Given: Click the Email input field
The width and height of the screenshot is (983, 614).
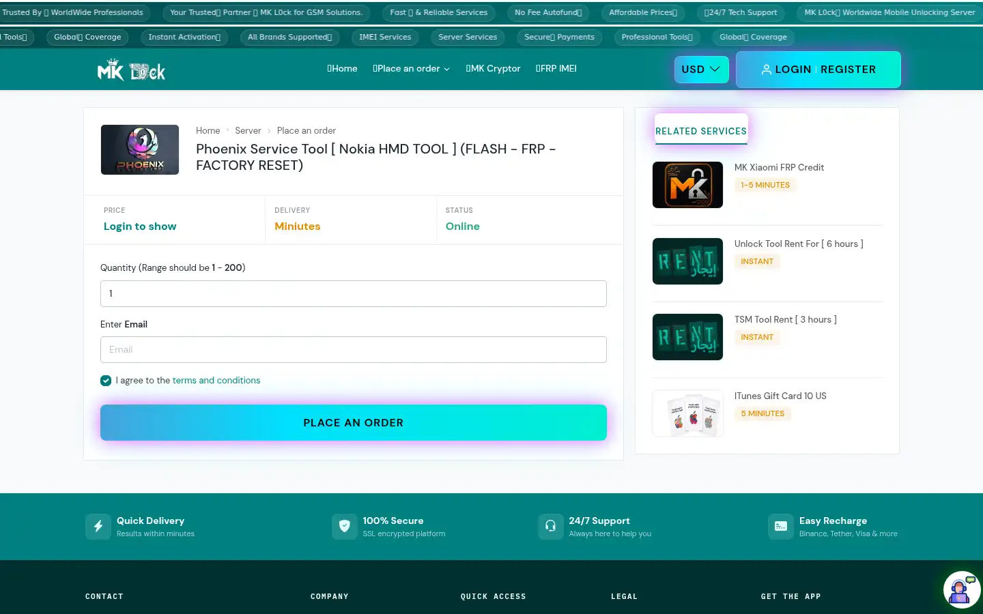Looking at the screenshot, I should [x=353, y=349].
